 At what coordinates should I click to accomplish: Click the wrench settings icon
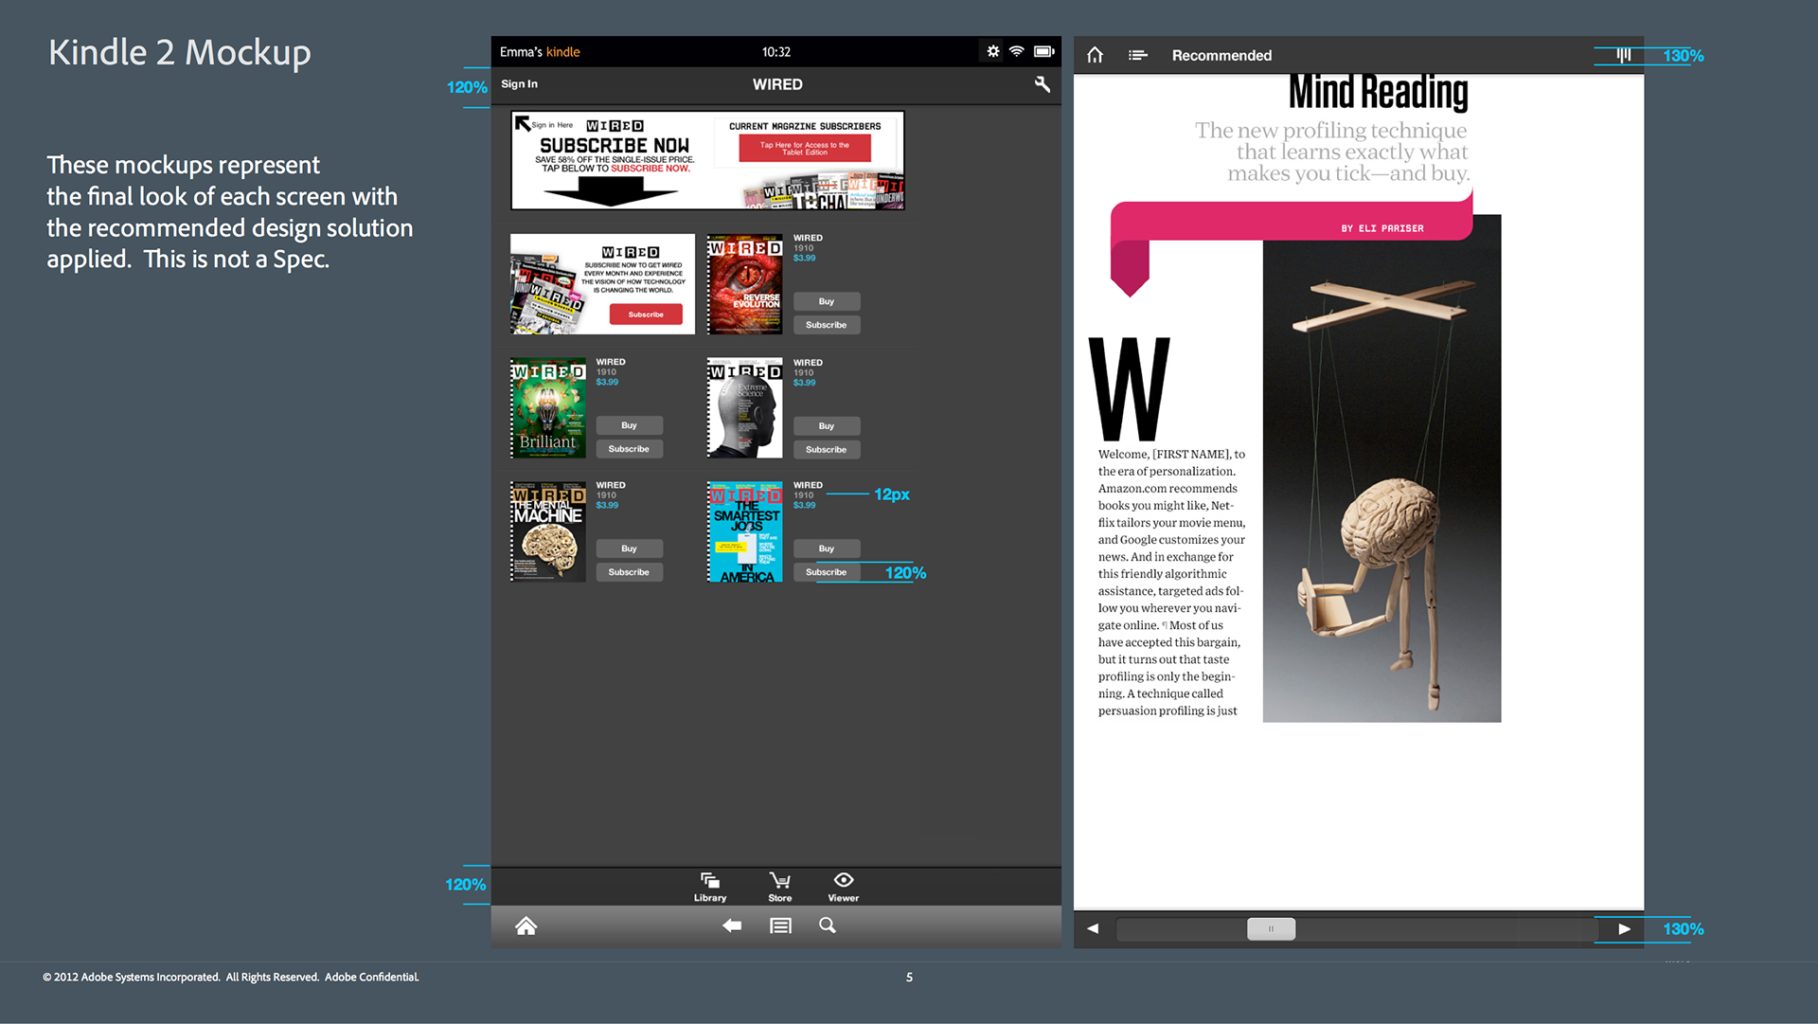1042,84
